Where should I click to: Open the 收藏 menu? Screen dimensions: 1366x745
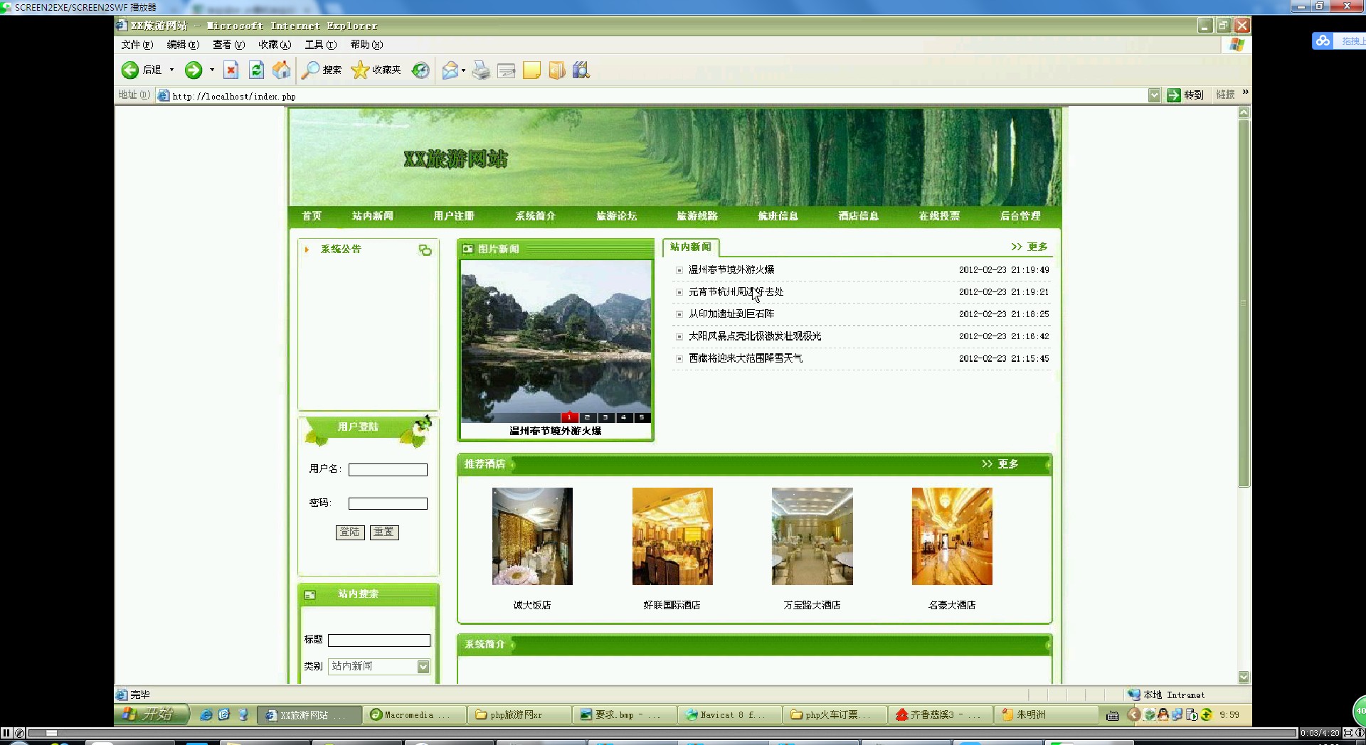tap(275, 44)
